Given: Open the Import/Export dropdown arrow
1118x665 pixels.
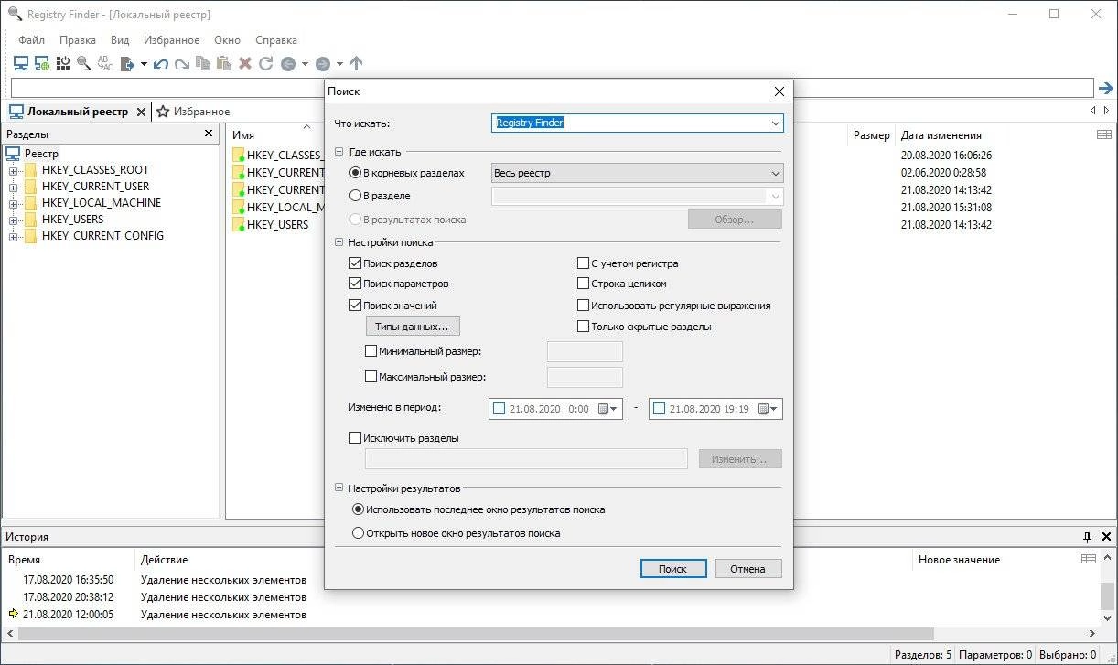Looking at the screenshot, I should tap(144, 63).
